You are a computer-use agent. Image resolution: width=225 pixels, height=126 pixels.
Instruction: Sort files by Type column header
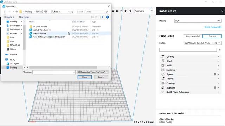(94, 22)
